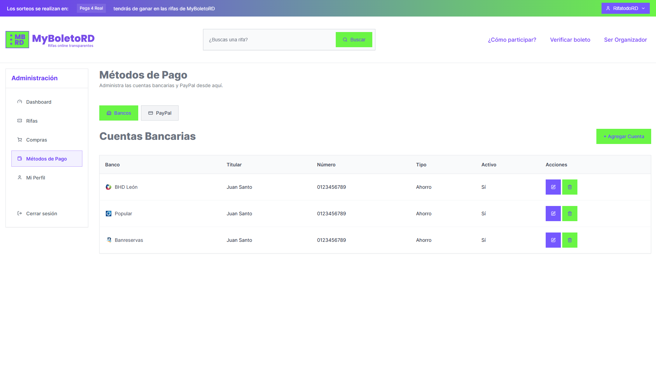Open the Dashboard sidebar item

(x=39, y=102)
